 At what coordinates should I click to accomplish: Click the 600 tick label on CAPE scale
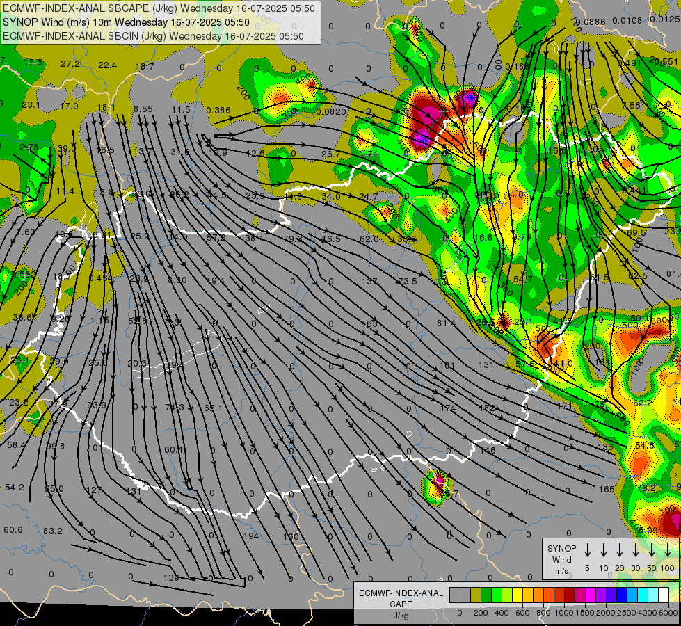pos(522,613)
